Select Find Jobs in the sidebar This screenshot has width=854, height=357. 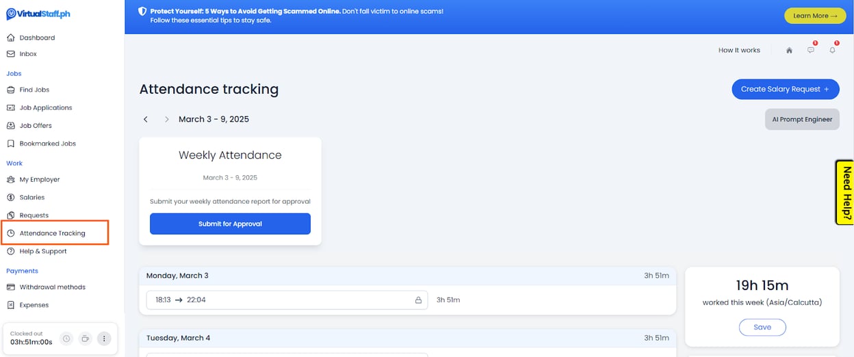click(x=34, y=90)
